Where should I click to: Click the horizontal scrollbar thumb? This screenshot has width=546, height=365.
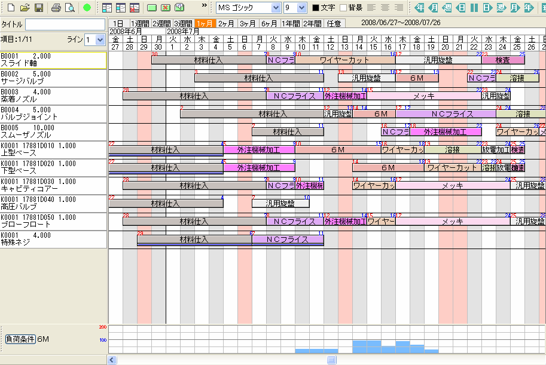click(x=331, y=360)
